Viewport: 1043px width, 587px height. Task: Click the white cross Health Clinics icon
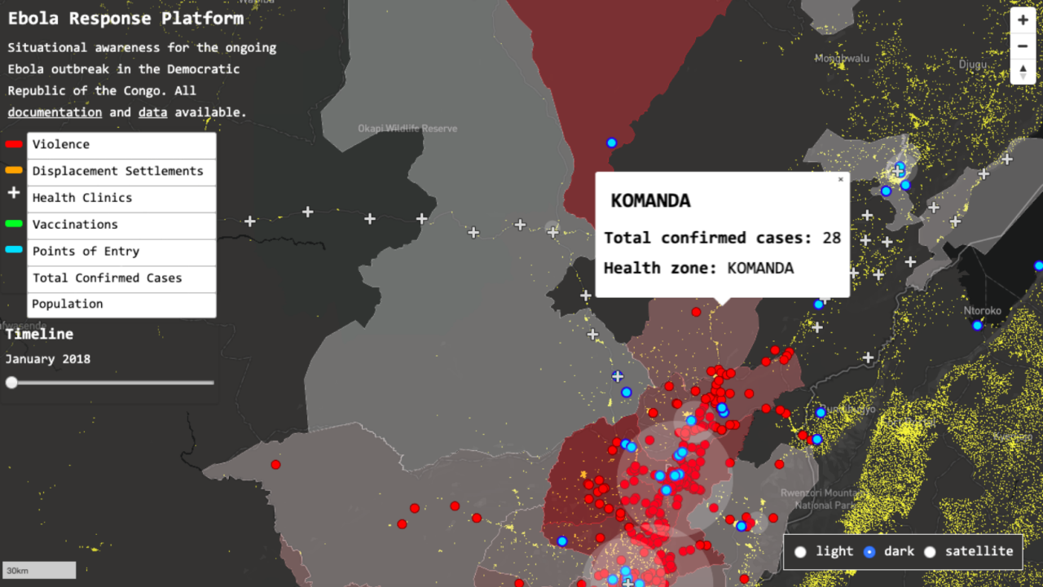click(14, 194)
